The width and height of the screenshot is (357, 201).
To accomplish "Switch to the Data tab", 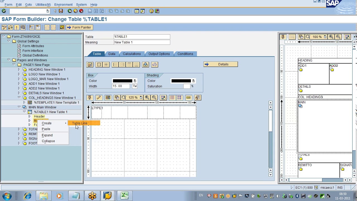I will [112, 54].
